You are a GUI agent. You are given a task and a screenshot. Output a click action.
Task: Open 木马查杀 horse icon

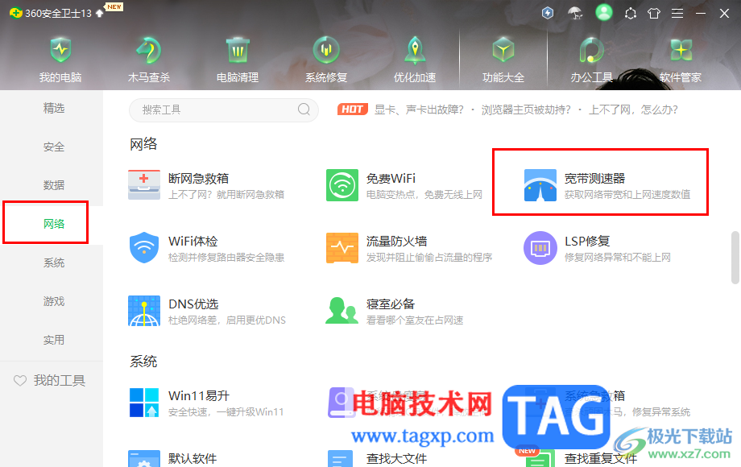pyautogui.click(x=149, y=50)
